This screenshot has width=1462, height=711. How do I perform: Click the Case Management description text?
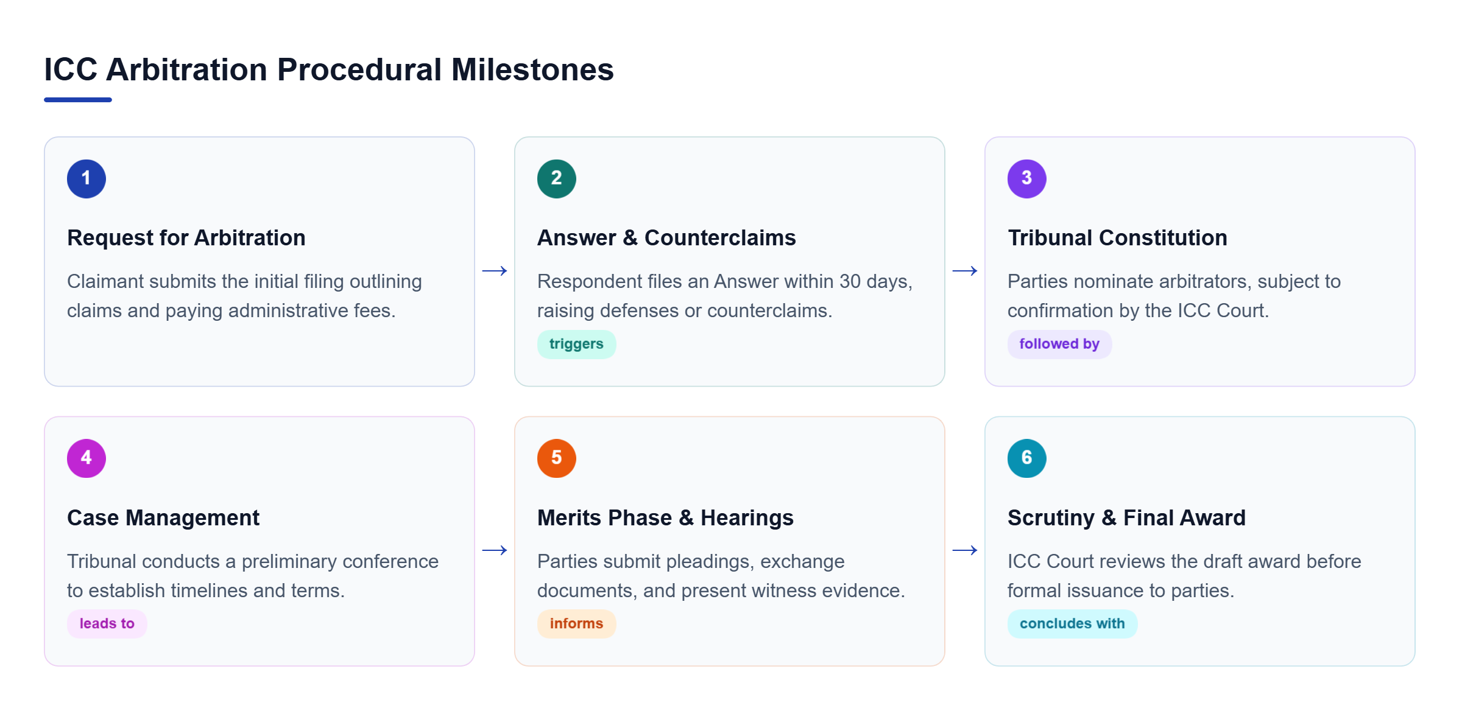tap(253, 575)
